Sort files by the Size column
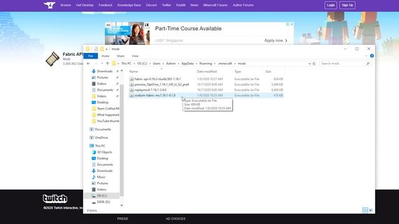399x224 pixels. tap(269, 72)
